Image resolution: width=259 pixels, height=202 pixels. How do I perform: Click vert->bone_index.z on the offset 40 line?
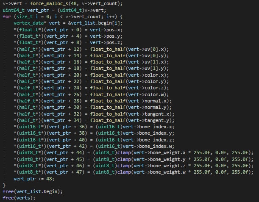(x=147, y=140)
